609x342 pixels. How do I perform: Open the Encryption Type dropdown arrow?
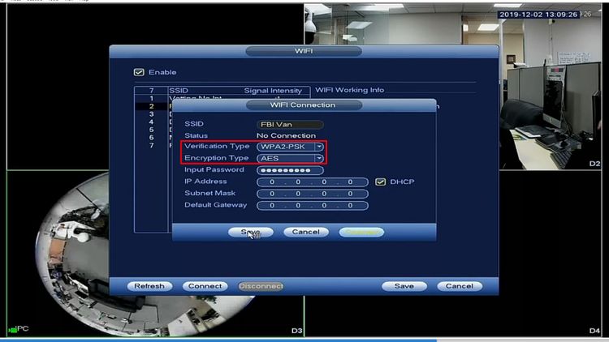click(x=319, y=159)
